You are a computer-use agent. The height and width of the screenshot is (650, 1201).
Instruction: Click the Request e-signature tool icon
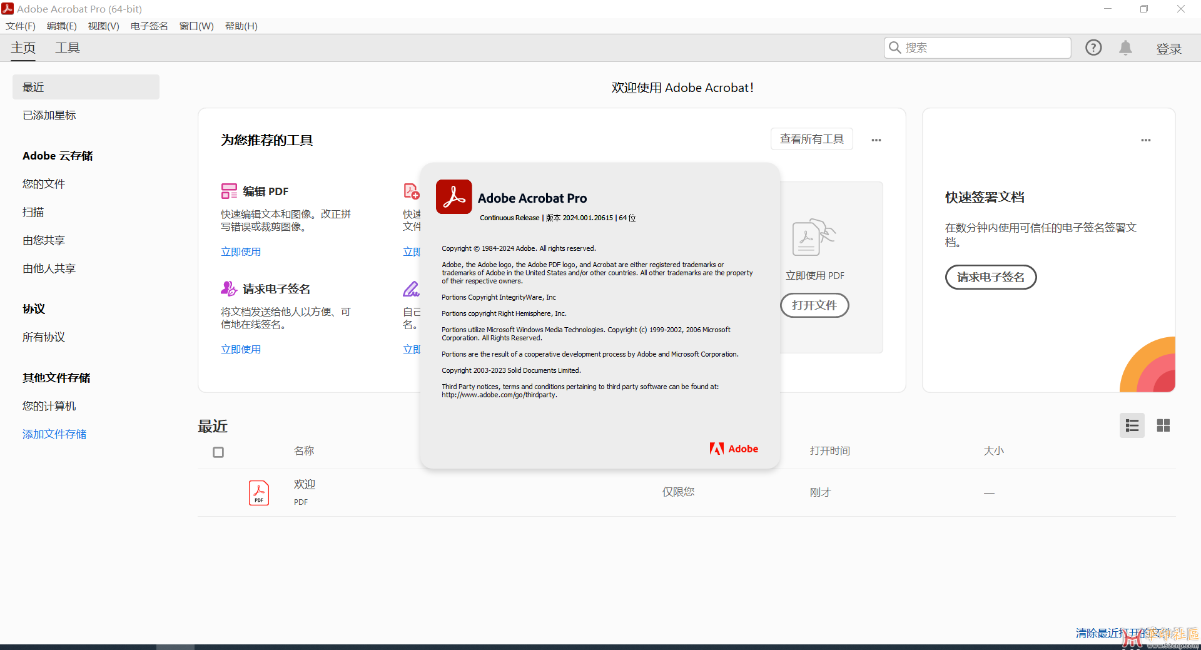(x=229, y=288)
